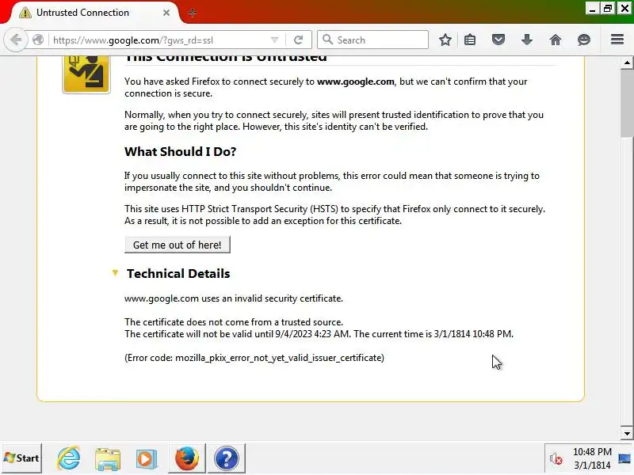Open the Hello chat smiley icon

(584, 40)
